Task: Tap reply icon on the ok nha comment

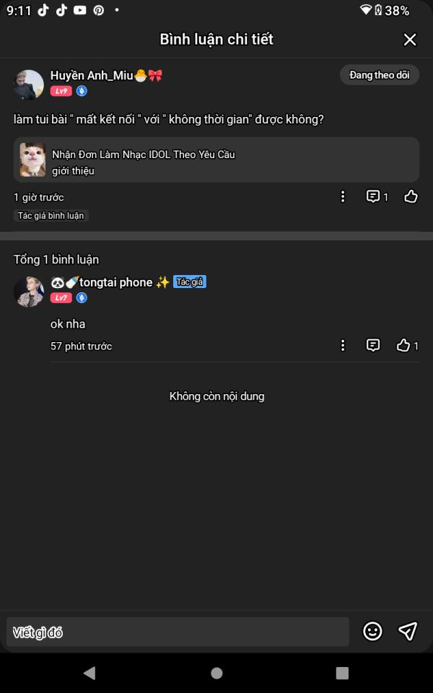Action: pos(373,345)
